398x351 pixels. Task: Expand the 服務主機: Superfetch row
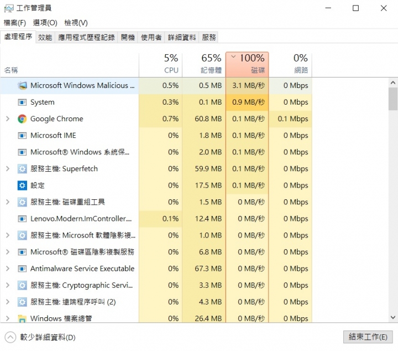pos(8,168)
